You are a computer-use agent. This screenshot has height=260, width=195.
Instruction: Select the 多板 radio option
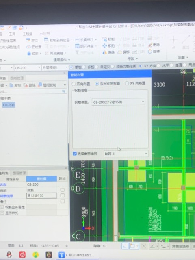(x=84, y=67)
